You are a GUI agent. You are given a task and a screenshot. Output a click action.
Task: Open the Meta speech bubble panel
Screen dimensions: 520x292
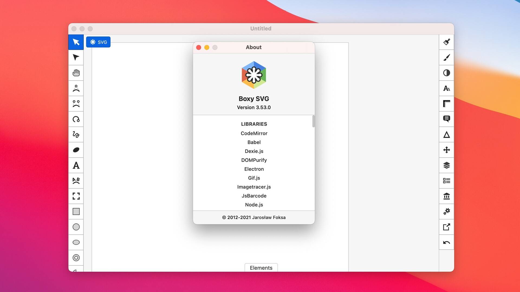point(446,119)
